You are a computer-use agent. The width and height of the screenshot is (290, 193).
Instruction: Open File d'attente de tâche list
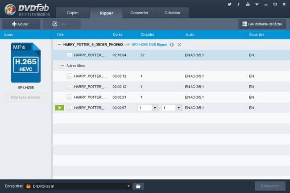click(262, 24)
